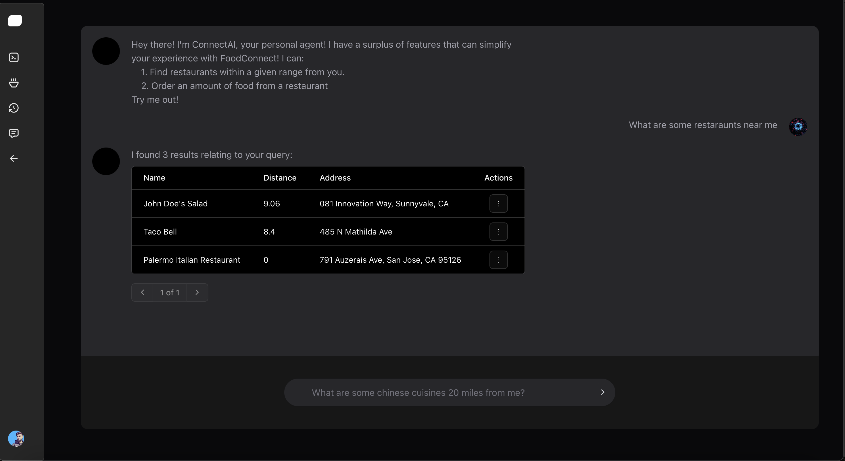
Task: Open the terminal prompt sidebar icon
Action: pyautogui.click(x=14, y=58)
